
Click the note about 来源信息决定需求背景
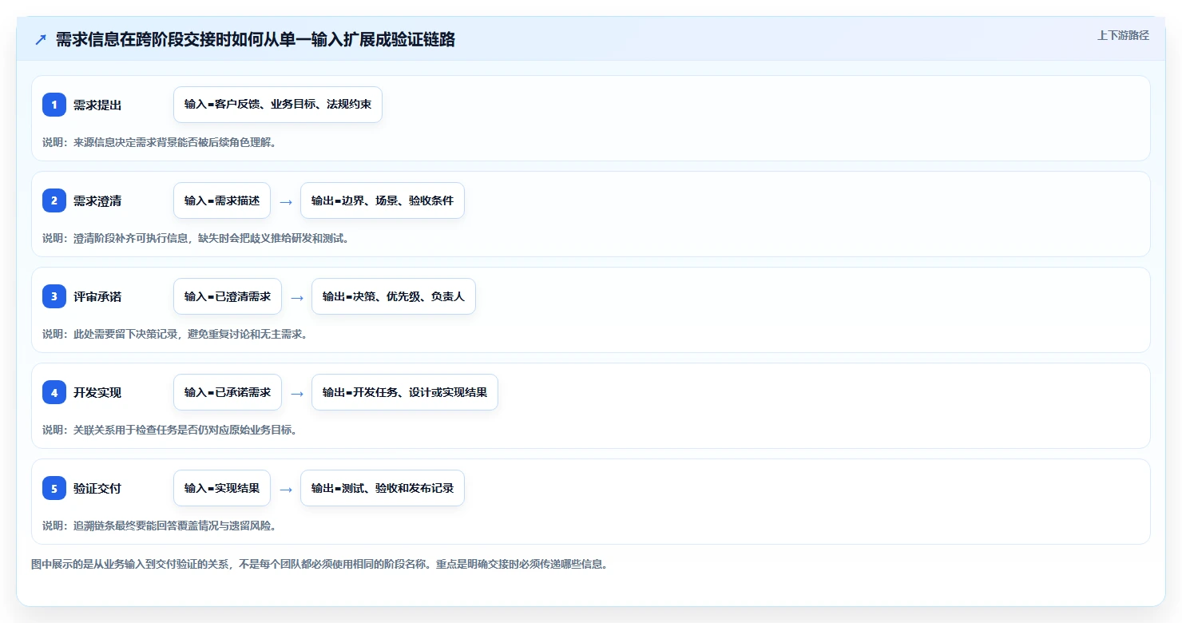159,142
